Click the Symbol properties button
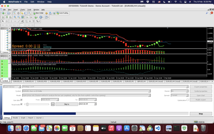The image size is (214, 134). coord(201,91)
